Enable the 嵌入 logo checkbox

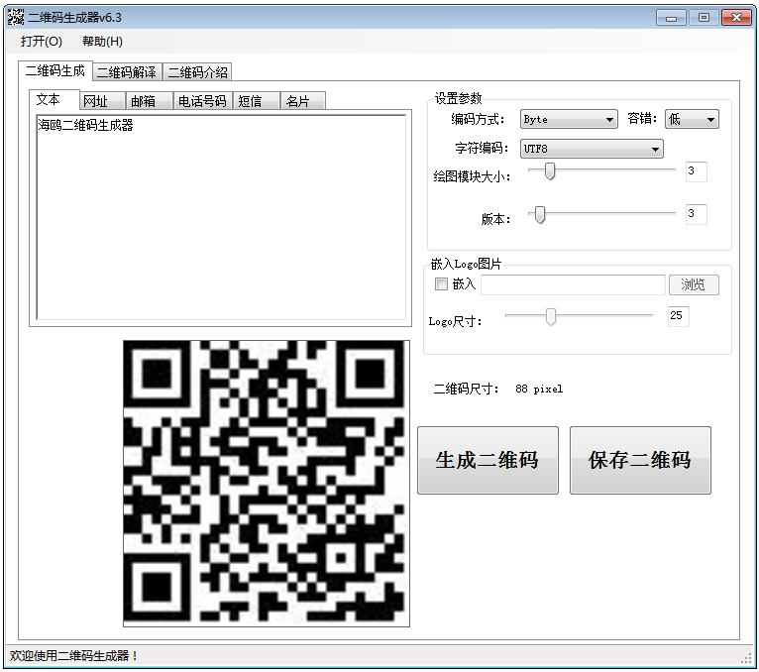(x=441, y=283)
